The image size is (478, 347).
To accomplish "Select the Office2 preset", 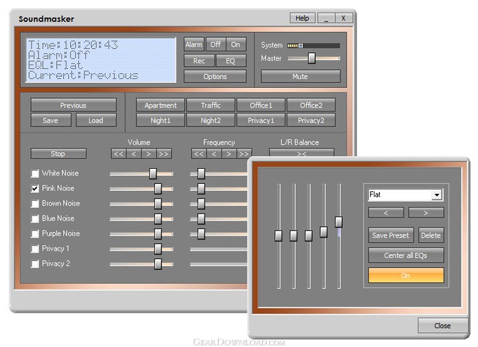I will (x=311, y=106).
